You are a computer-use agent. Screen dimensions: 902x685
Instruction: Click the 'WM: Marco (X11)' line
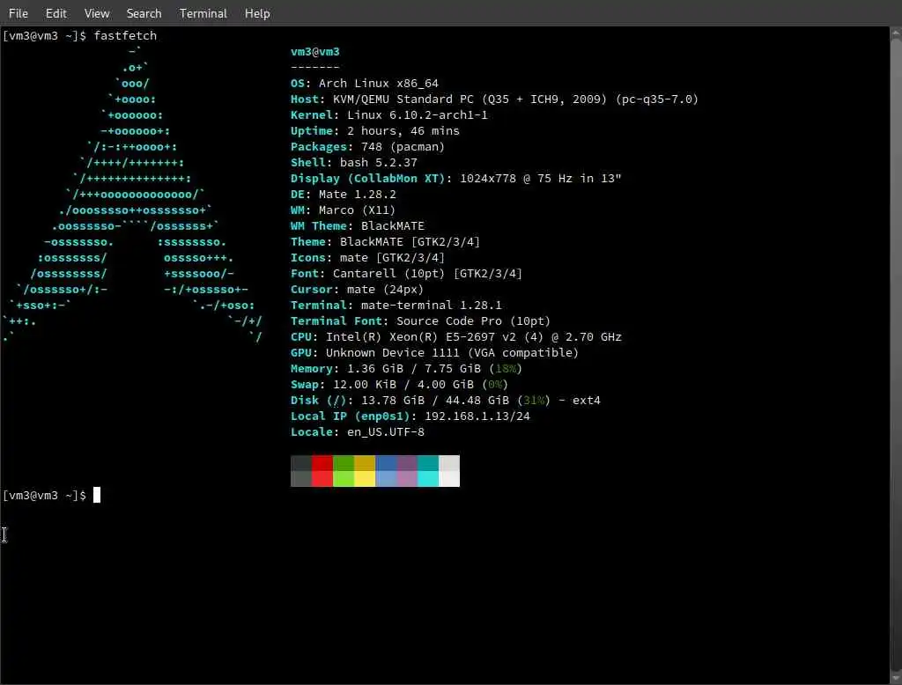pos(343,210)
